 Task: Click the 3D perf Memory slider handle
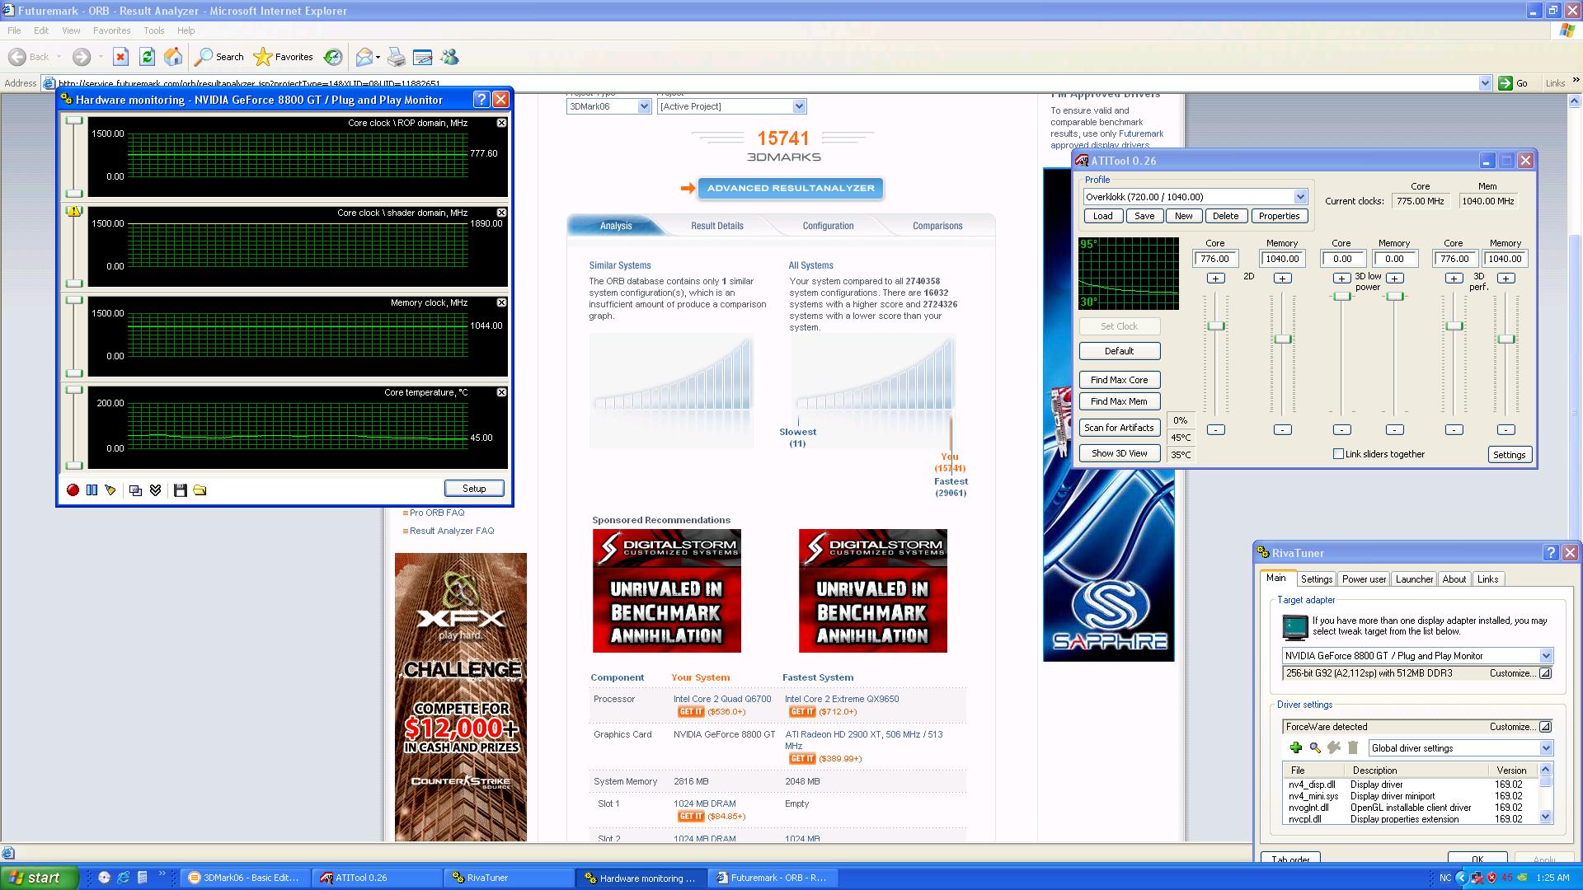1506,340
